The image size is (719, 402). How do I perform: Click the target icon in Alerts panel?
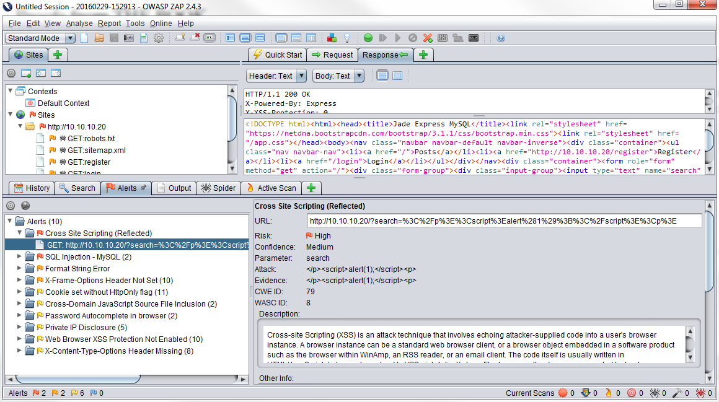coord(11,206)
